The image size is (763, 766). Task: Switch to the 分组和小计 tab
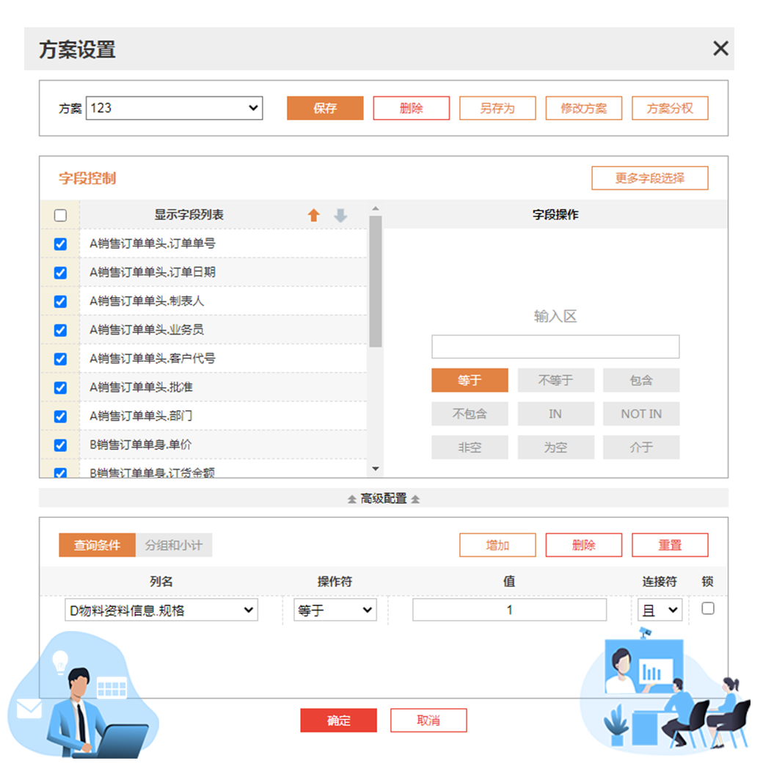tap(175, 544)
